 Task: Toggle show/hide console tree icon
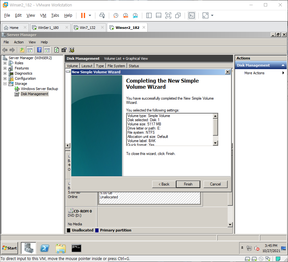point(30,50)
